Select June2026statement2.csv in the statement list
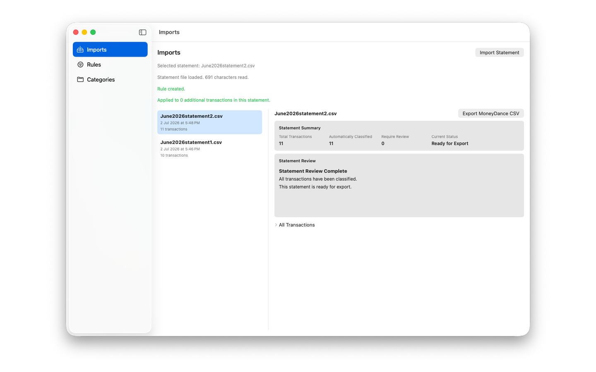The width and height of the screenshot is (596, 372). [209, 122]
